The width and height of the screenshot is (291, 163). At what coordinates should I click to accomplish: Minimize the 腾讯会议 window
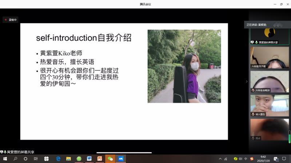275,4
